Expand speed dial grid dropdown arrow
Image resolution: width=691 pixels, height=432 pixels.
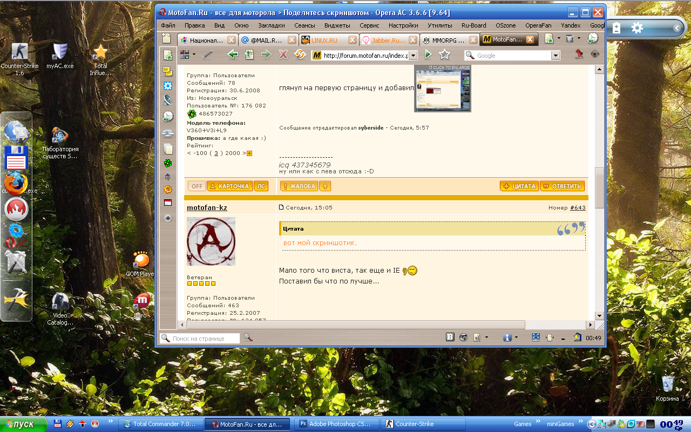pyautogui.click(x=193, y=55)
